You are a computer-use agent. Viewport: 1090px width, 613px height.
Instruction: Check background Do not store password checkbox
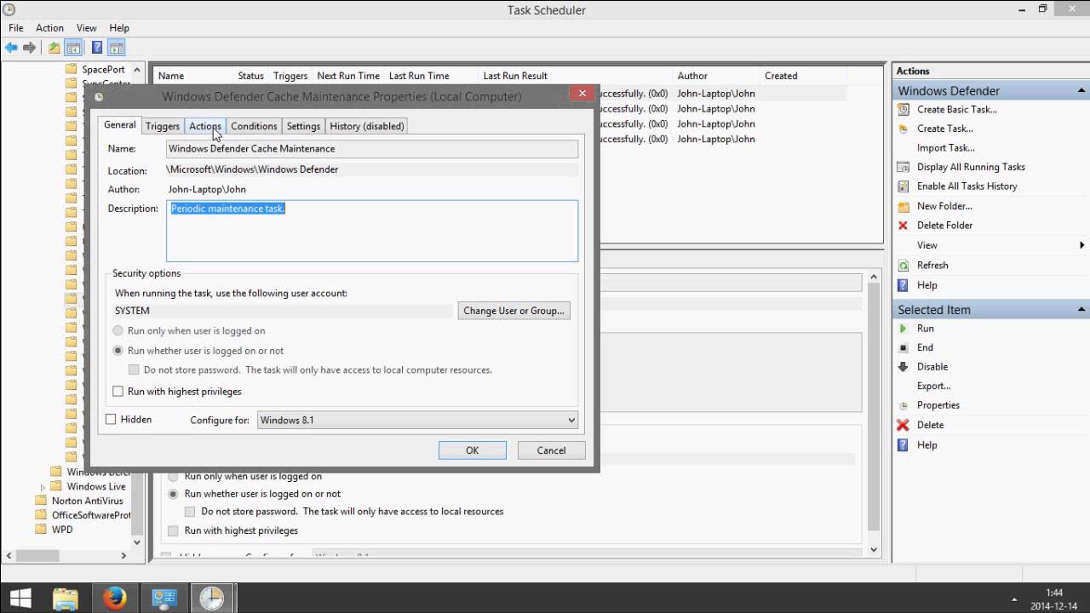tap(190, 512)
